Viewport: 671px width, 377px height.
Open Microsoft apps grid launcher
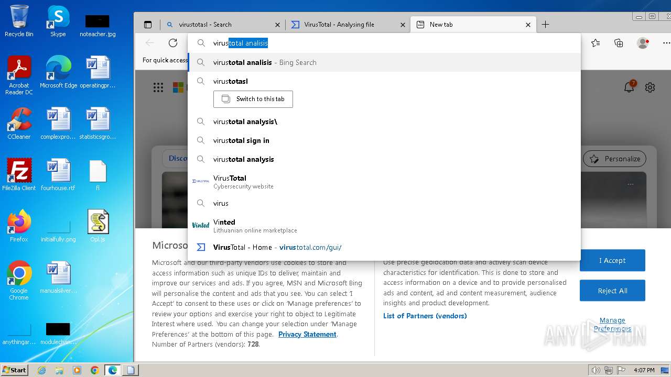point(158,87)
